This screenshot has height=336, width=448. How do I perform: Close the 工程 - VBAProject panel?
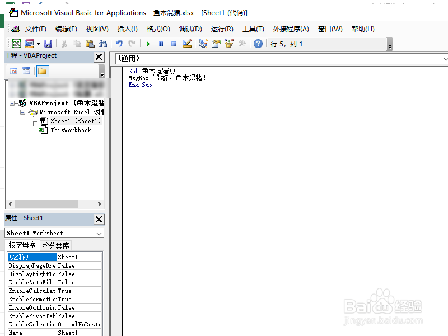(x=99, y=57)
